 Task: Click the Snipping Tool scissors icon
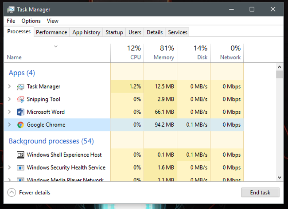(x=20, y=99)
